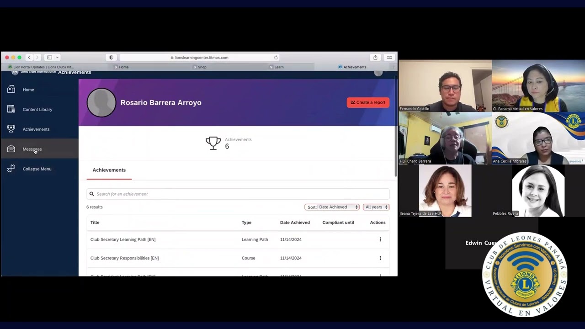
Task: Select Fernando Castillo's video tile
Action: tap(445, 86)
